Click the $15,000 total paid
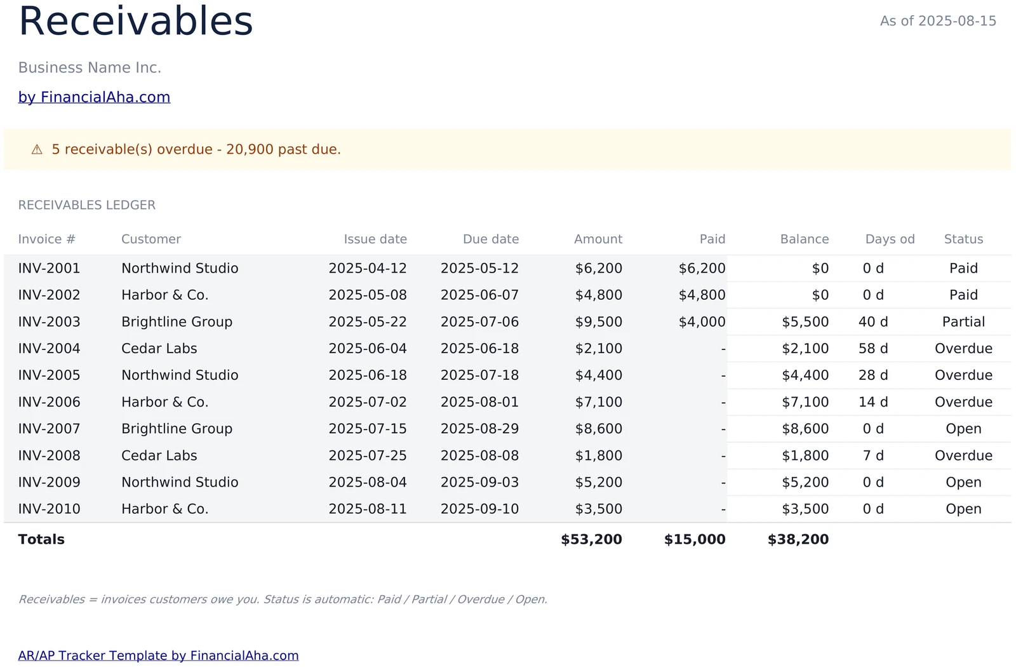The image size is (1016, 667). pyautogui.click(x=695, y=539)
